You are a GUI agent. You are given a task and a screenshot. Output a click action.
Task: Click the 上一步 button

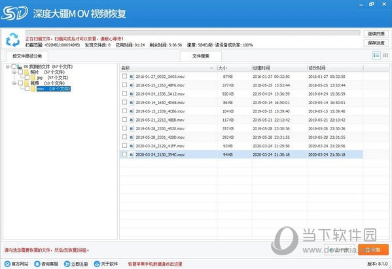pyautogui.click(x=339, y=249)
